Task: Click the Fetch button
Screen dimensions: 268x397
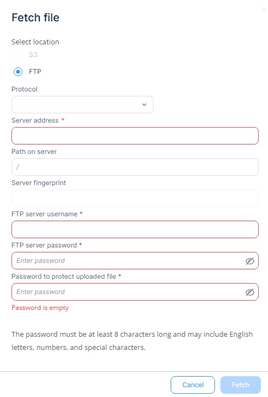Action: pyautogui.click(x=241, y=385)
